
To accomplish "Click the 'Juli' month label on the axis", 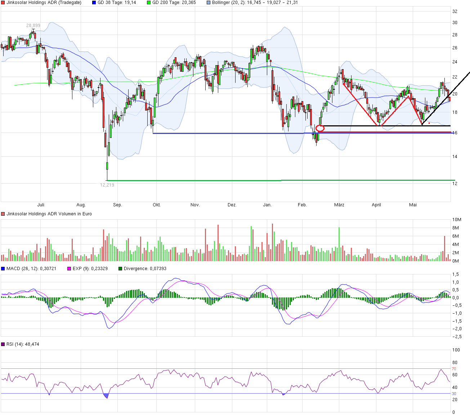I will pyautogui.click(x=41, y=205).
